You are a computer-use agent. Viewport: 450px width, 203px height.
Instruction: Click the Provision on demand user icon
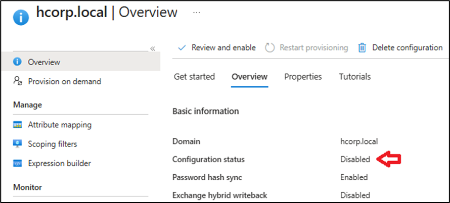click(x=18, y=81)
